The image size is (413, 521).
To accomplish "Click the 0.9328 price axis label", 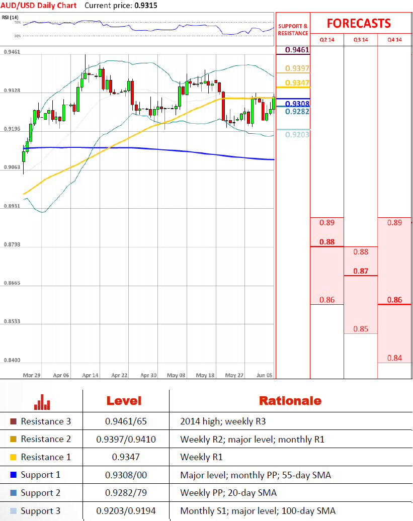I will [12, 91].
